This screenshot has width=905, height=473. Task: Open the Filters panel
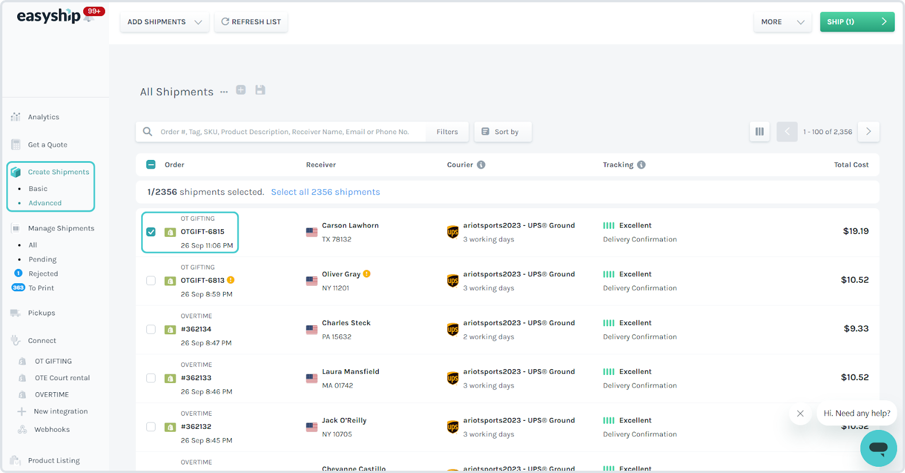coord(447,132)
